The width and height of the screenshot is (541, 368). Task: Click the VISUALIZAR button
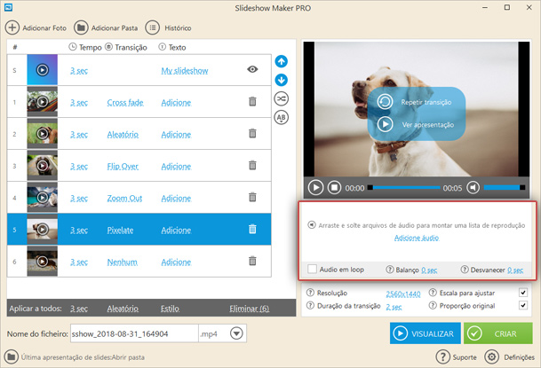click(x=425, y=333)
